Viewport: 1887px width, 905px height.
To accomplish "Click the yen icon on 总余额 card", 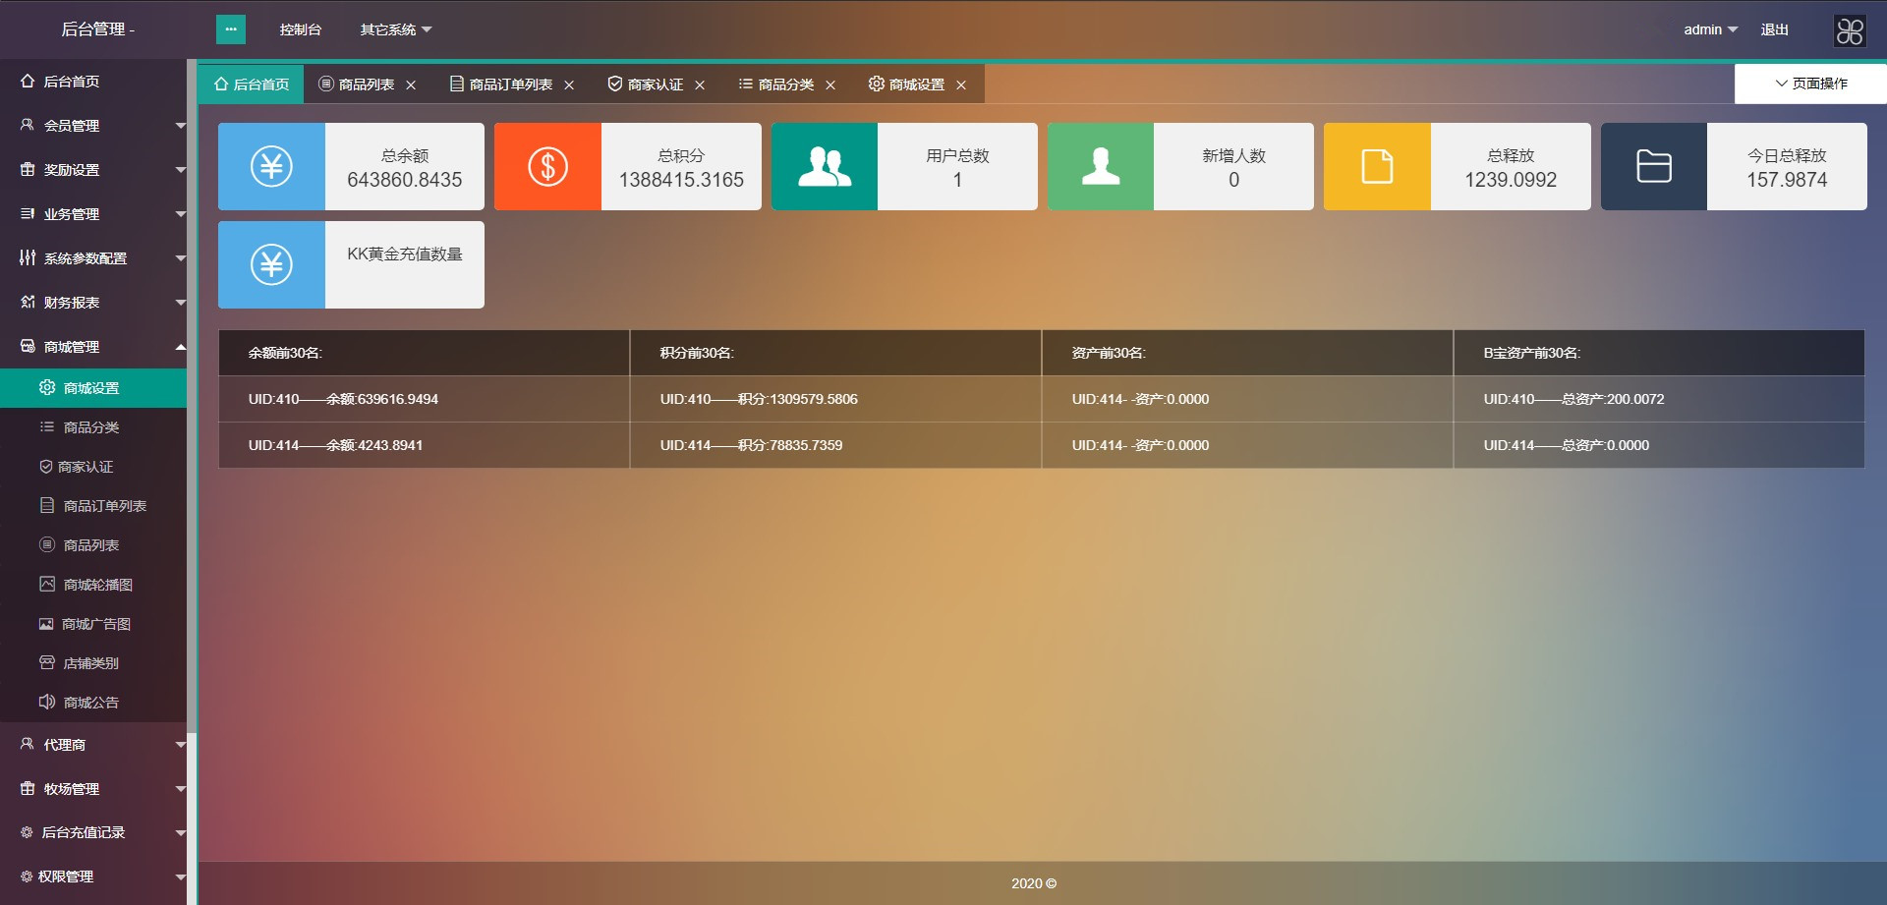I will pos(271,167).
